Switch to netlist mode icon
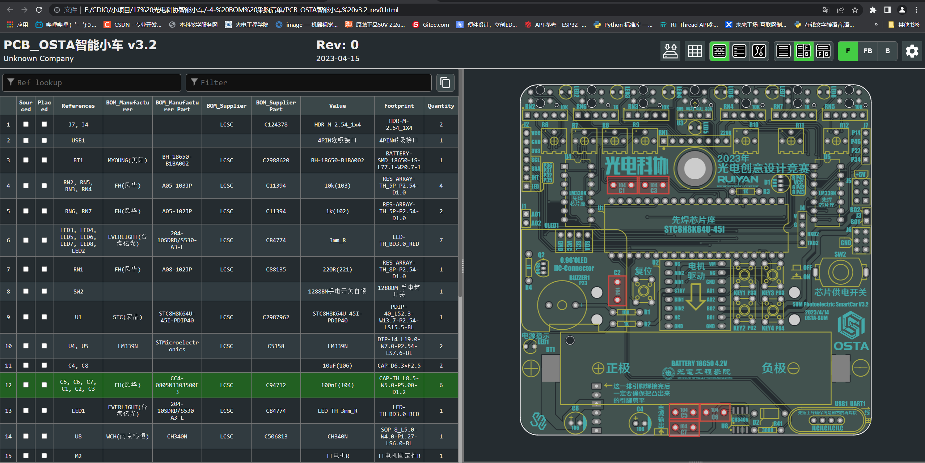 (759, 51)
